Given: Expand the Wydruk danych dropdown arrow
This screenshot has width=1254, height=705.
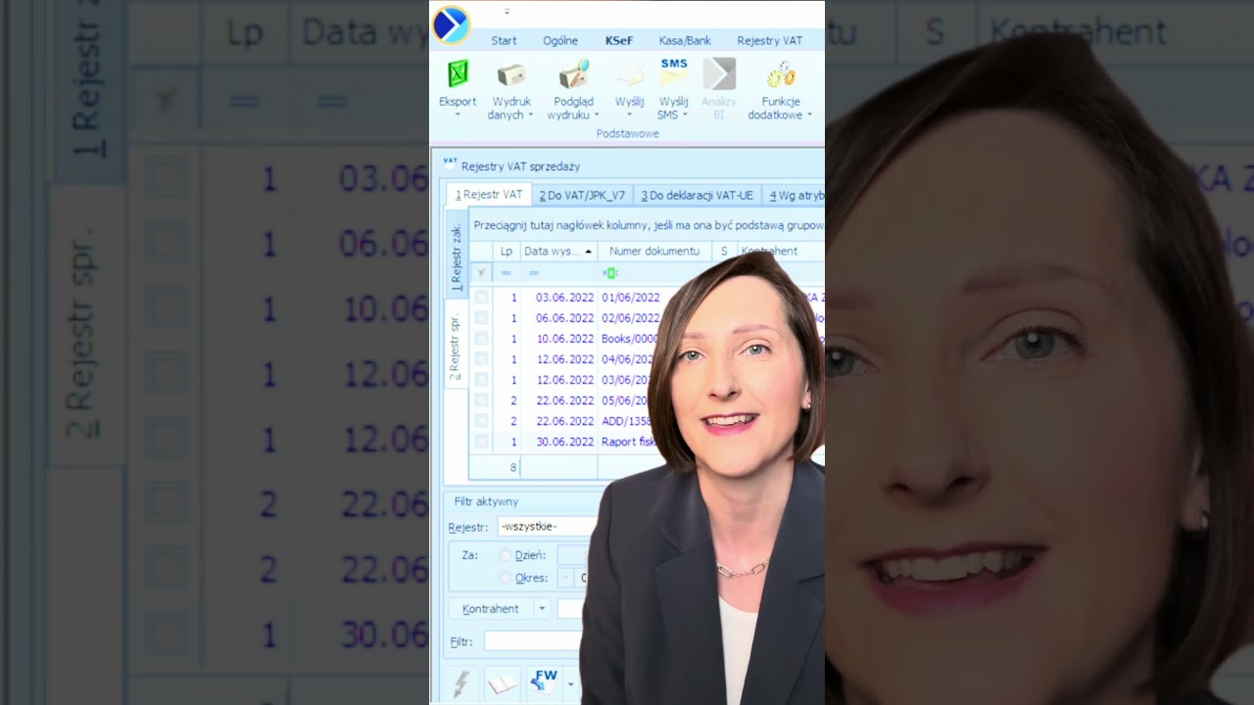Looking at the screenshot, I should click(530, 115).
